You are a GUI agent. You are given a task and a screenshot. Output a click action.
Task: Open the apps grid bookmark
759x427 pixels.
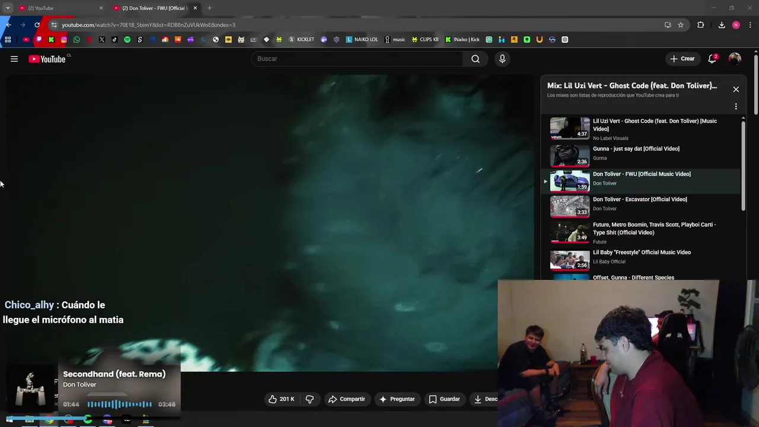[x=8, y=40]
